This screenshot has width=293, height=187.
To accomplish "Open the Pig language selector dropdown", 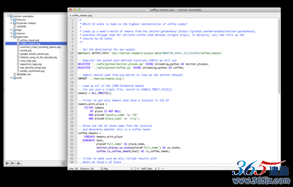I will [116, 168].
